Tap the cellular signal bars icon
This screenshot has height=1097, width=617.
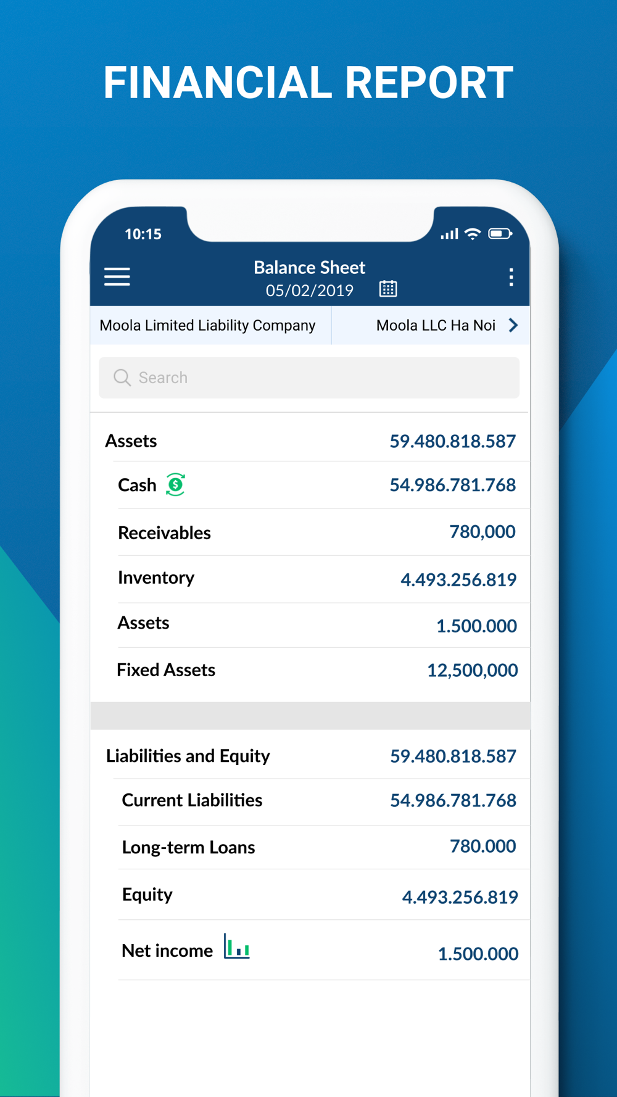(x=449, y=234)
